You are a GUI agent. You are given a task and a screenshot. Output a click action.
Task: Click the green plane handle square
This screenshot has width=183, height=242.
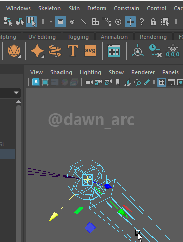click(x=79, y=210)
